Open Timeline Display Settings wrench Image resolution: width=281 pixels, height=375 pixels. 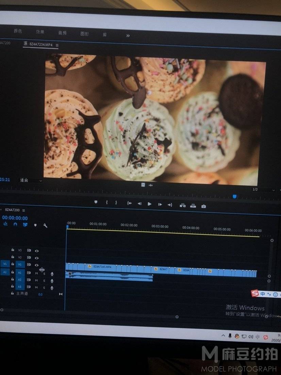coord(45,225)
